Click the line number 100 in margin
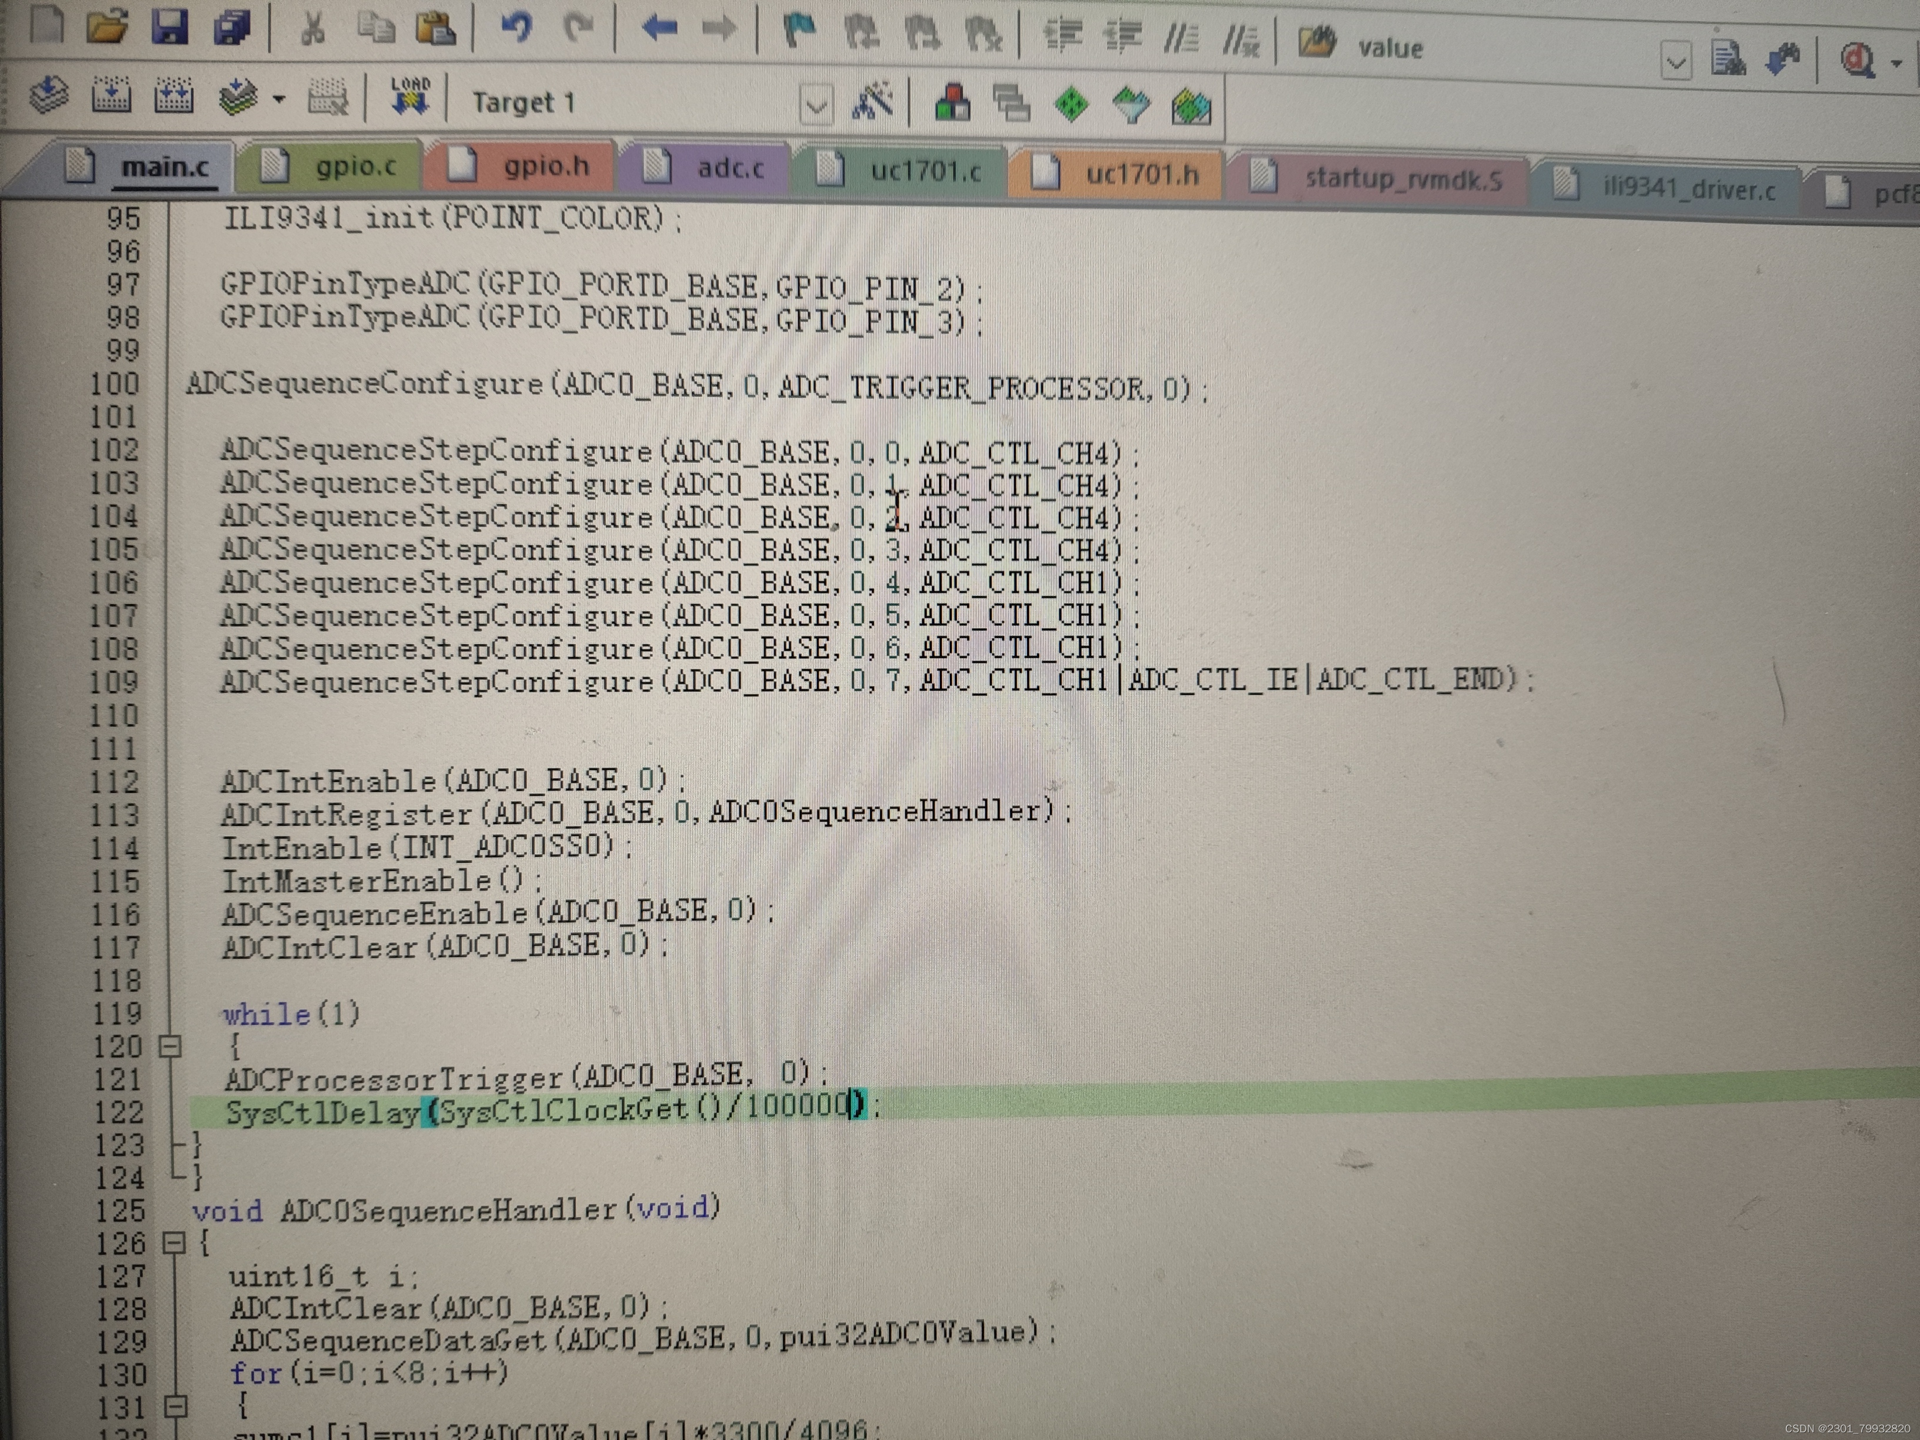Image resolution: width=1920 pixels, height=1440 pixels. pyautogui.click(x=115, y=384)
